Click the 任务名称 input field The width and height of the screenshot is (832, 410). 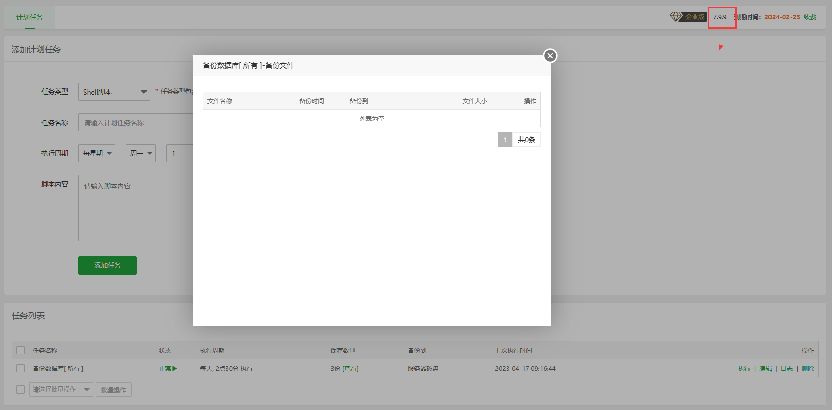pyautogui.click(x=136, y=123)
